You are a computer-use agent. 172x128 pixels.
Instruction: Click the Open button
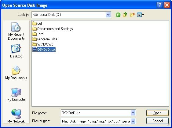tap(157, 113)
